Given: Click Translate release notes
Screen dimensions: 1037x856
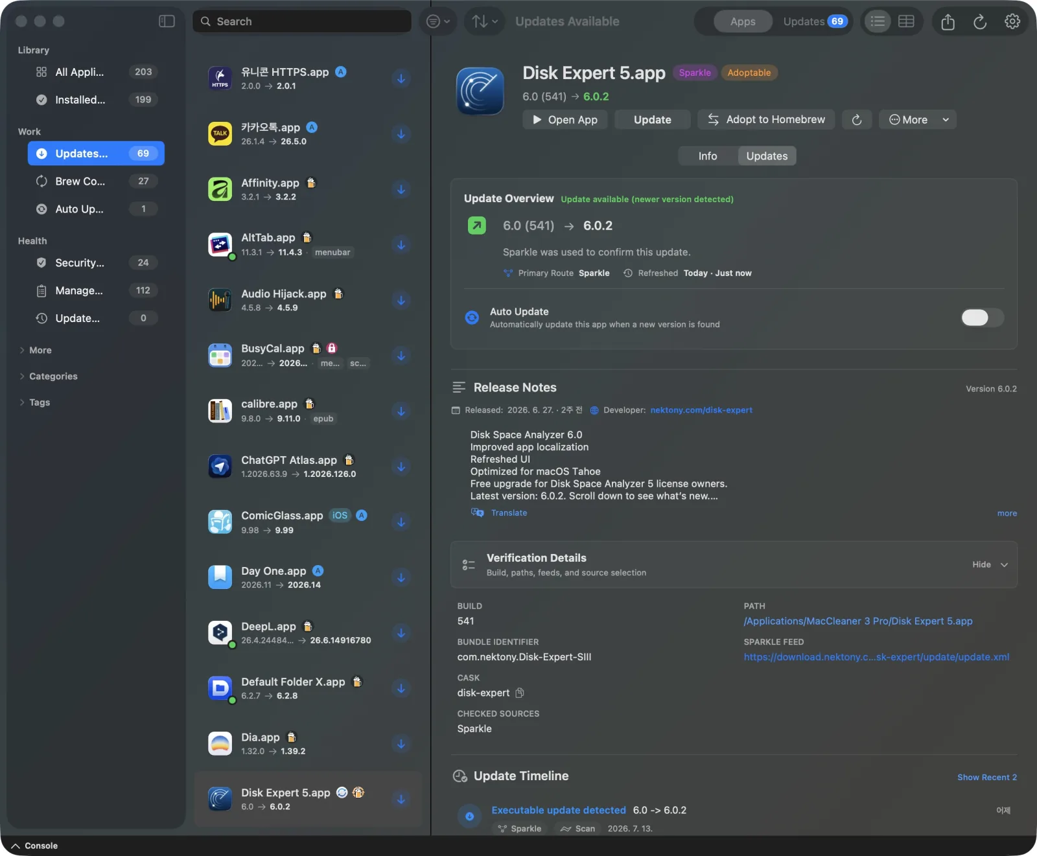Looking at the screenshot, I should [499, 513].
